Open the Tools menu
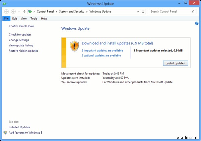 click(x=34, y=19)
